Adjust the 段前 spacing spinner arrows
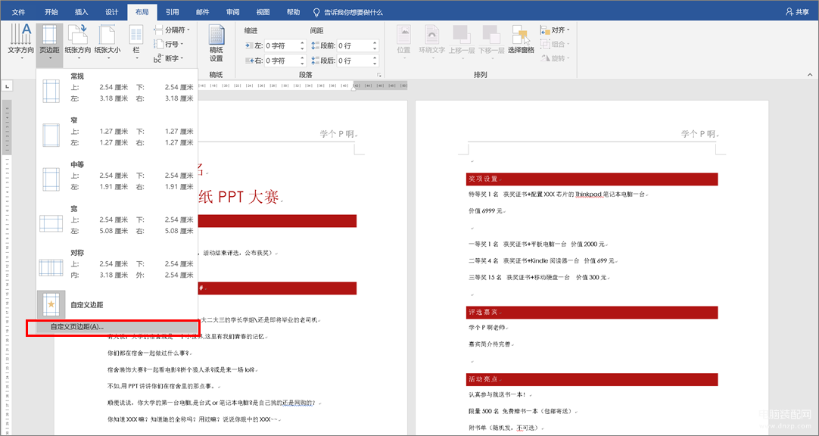Image resolution: width=819 pixels, height=436 pixels. pos(375,45)
